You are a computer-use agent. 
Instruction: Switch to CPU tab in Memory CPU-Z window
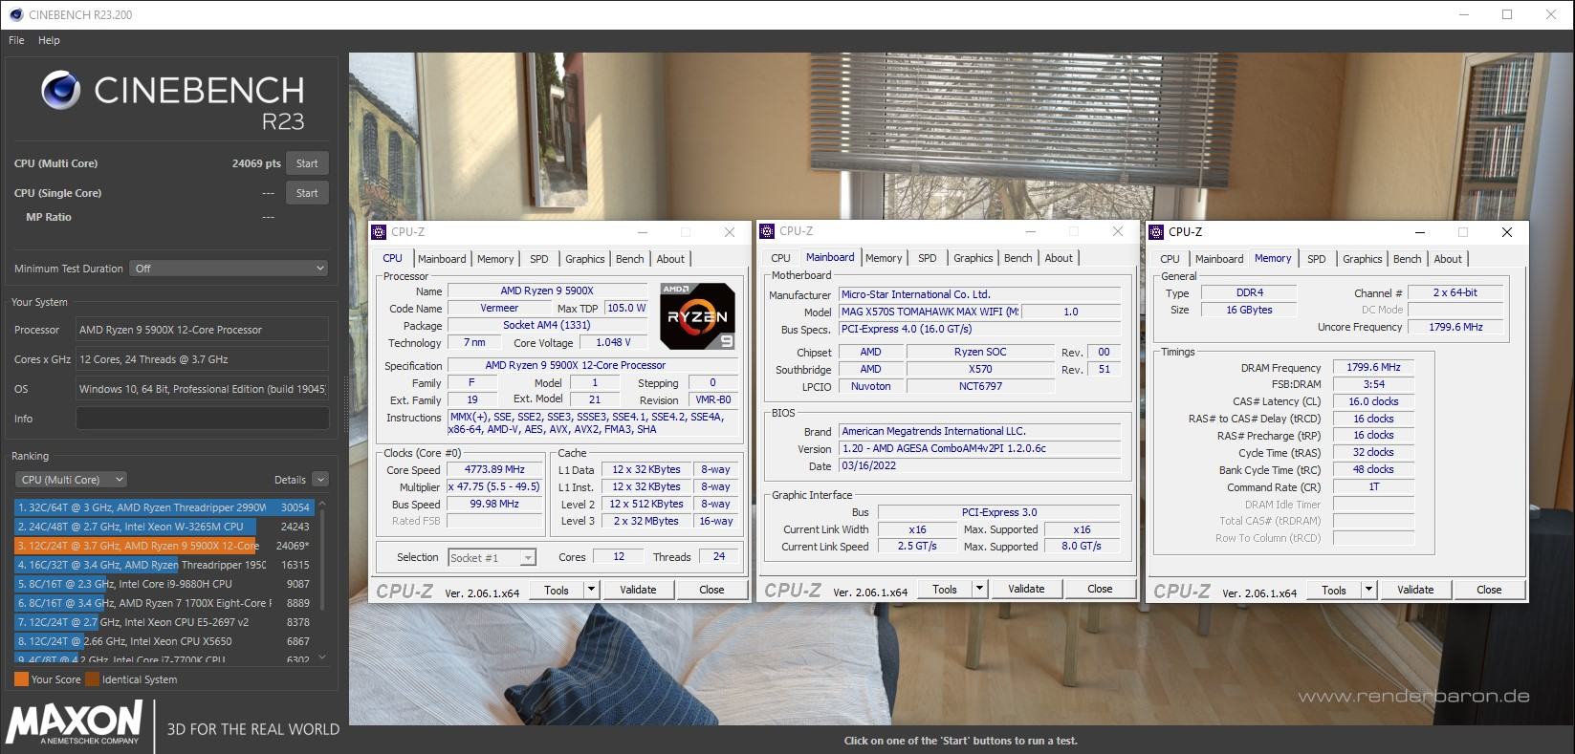coord(1170,259)
